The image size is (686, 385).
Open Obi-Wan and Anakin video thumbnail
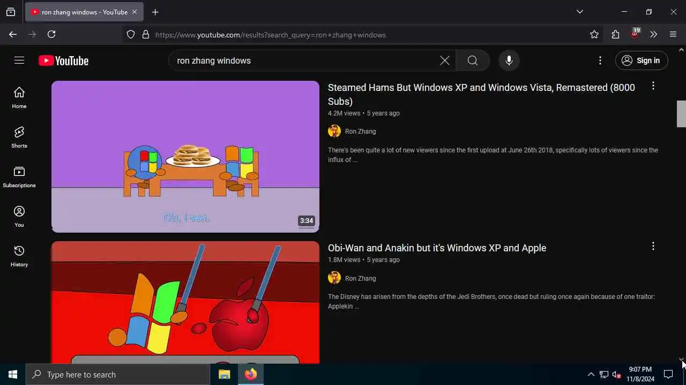[x=185, y=302]
